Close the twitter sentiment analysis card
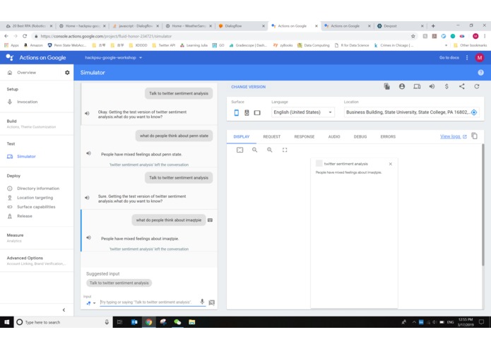 click(x=391, y=164)
